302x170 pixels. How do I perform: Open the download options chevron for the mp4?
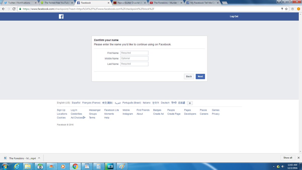pos(39,158)
